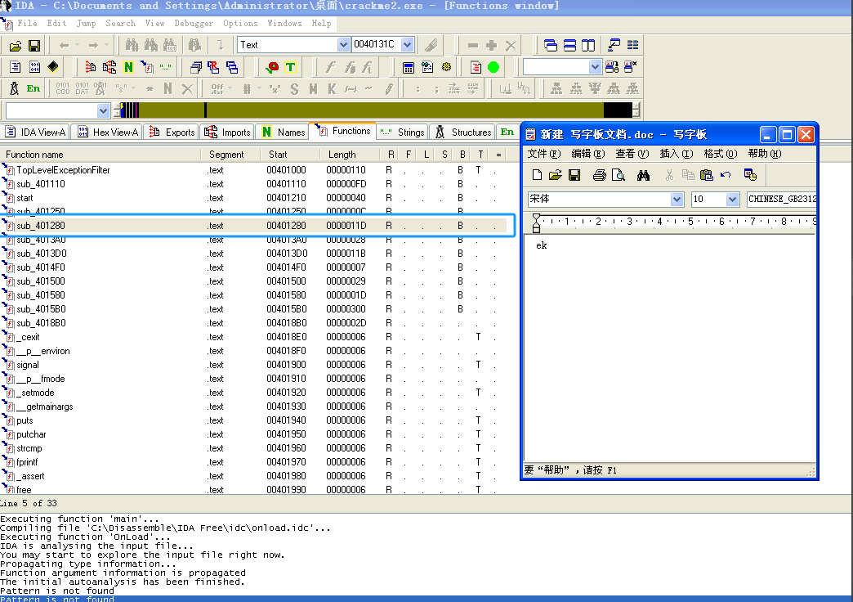Open the 宋体 font name dropdown in WordPad

[x=677, y=200]
